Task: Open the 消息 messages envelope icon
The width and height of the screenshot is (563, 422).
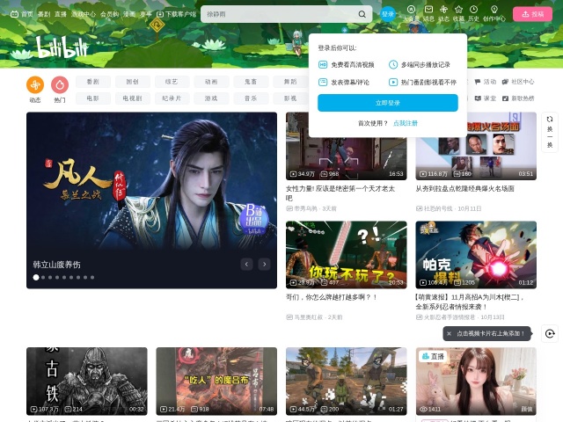Action: pyautogui.click(x=428, y=10)
